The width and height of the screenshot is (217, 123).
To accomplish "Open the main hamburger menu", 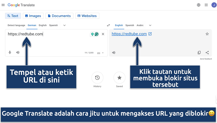I will point(3,5).
